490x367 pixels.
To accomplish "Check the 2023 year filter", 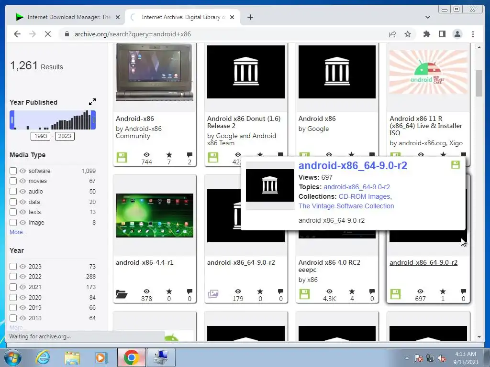I will 13,266.
